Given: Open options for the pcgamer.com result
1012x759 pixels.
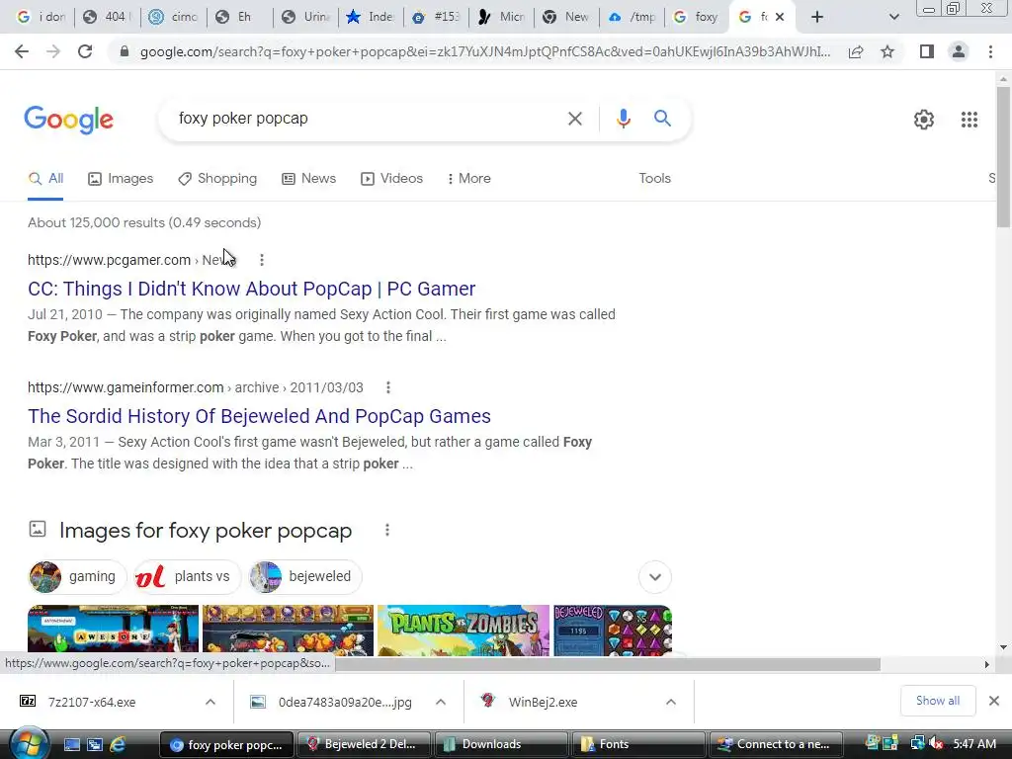Looking at the screenshot, I should (x=261, y=260).
